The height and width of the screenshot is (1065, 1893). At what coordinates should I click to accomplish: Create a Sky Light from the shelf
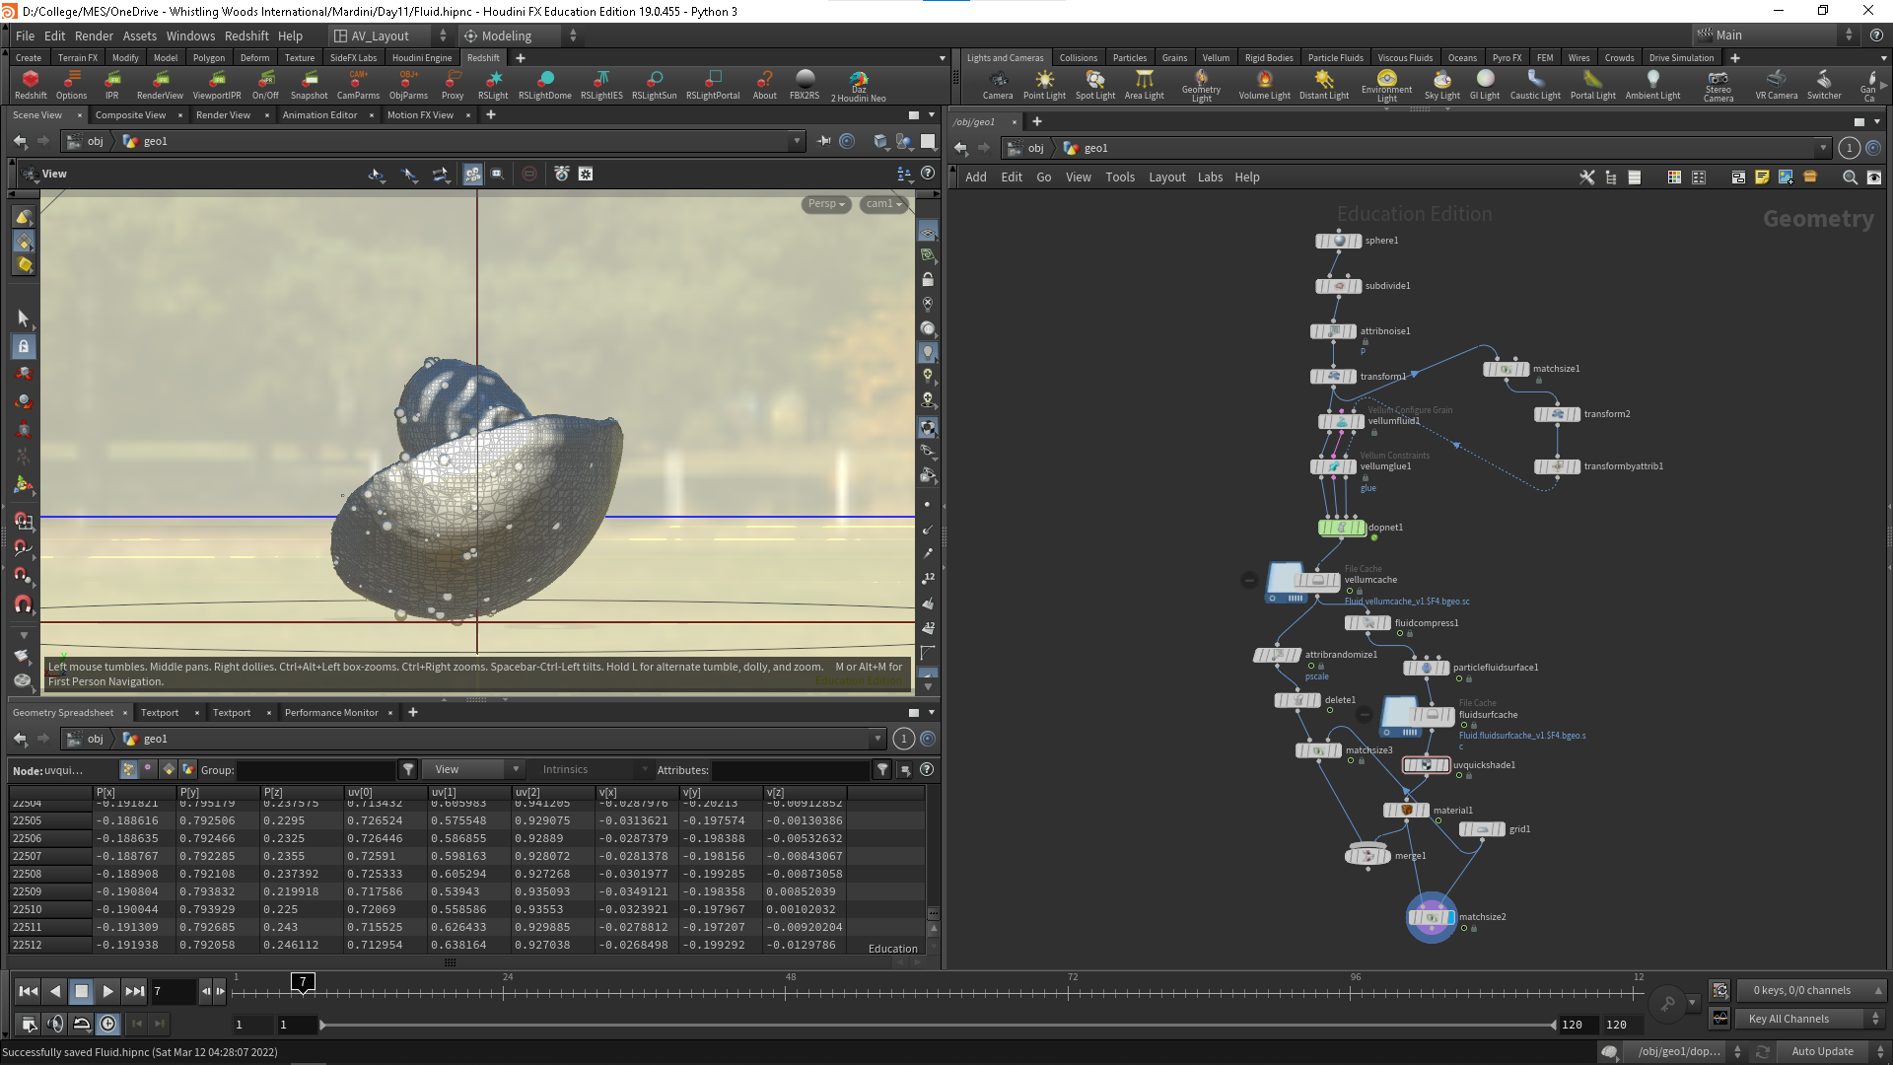(1442, 84)
